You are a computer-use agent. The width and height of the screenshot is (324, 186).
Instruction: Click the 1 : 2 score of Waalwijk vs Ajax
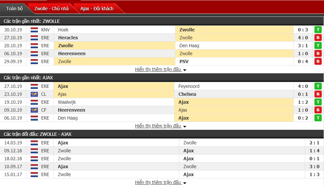pyautogui.click(x=303, y=102)
